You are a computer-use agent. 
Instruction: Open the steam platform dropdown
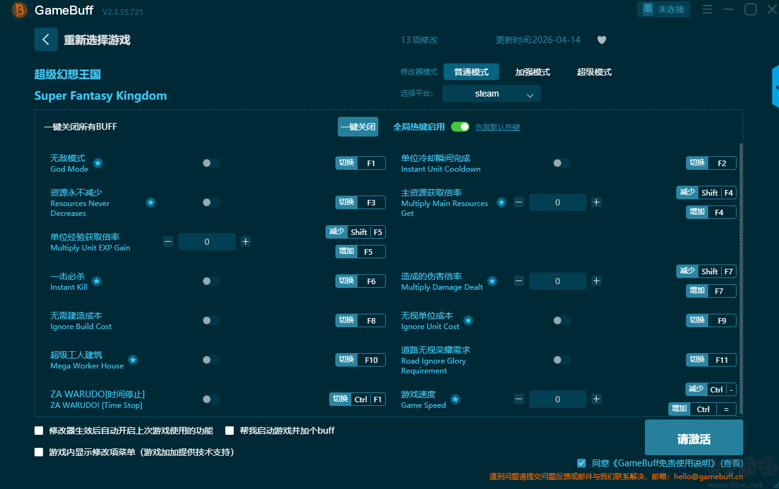pyautogui.click(x=492, y=93)
